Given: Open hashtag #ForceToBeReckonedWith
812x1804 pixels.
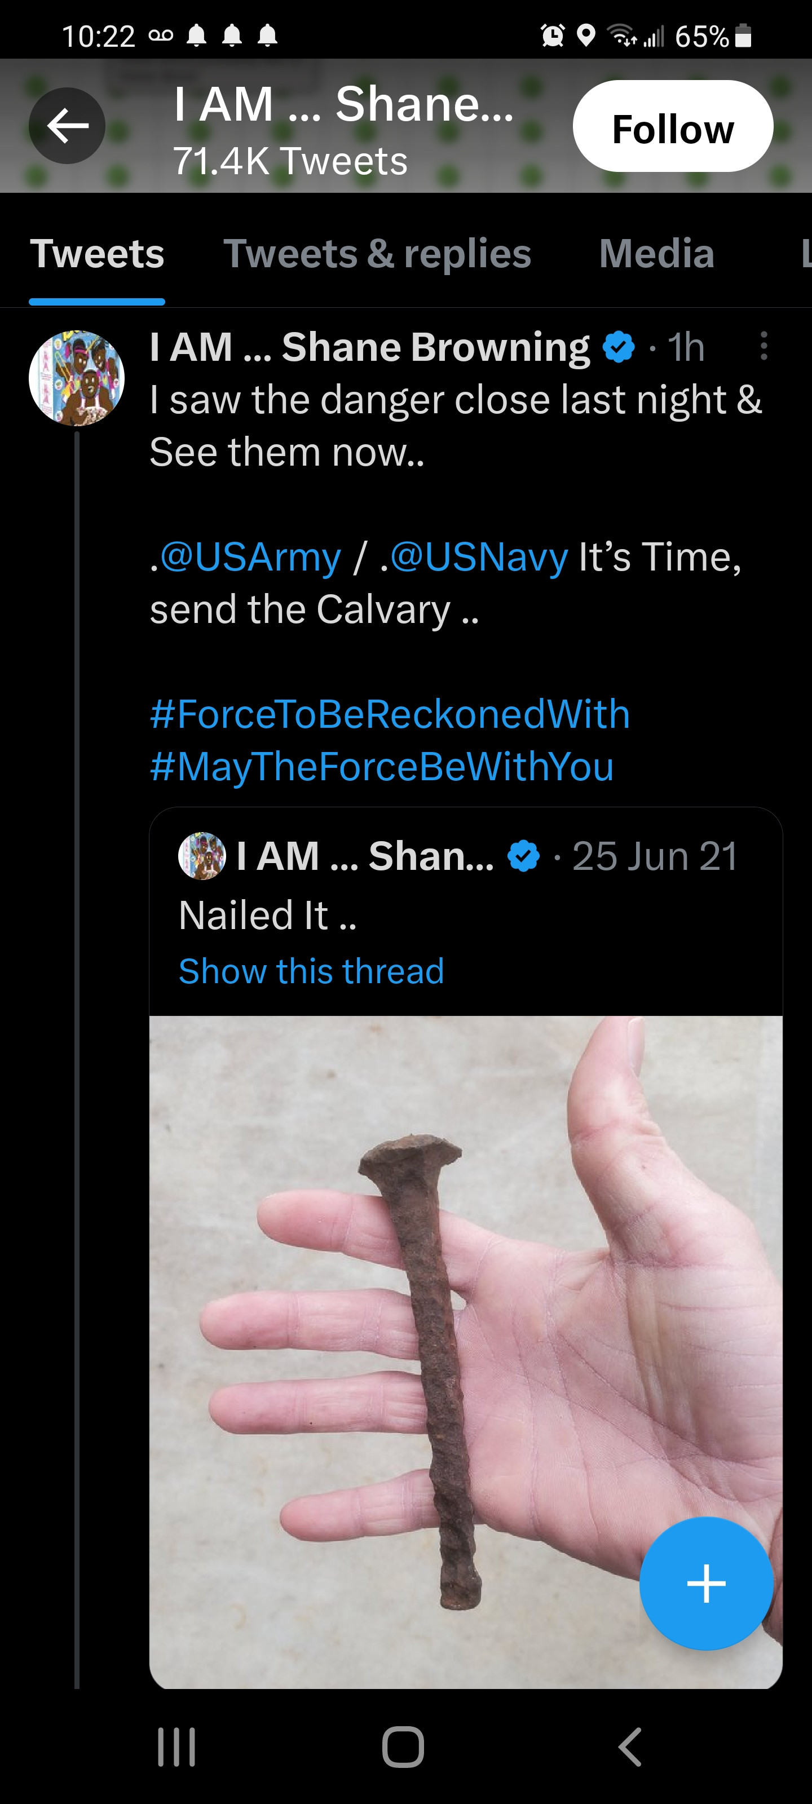Looking at the screenshot, I should [x=390, y=714].
